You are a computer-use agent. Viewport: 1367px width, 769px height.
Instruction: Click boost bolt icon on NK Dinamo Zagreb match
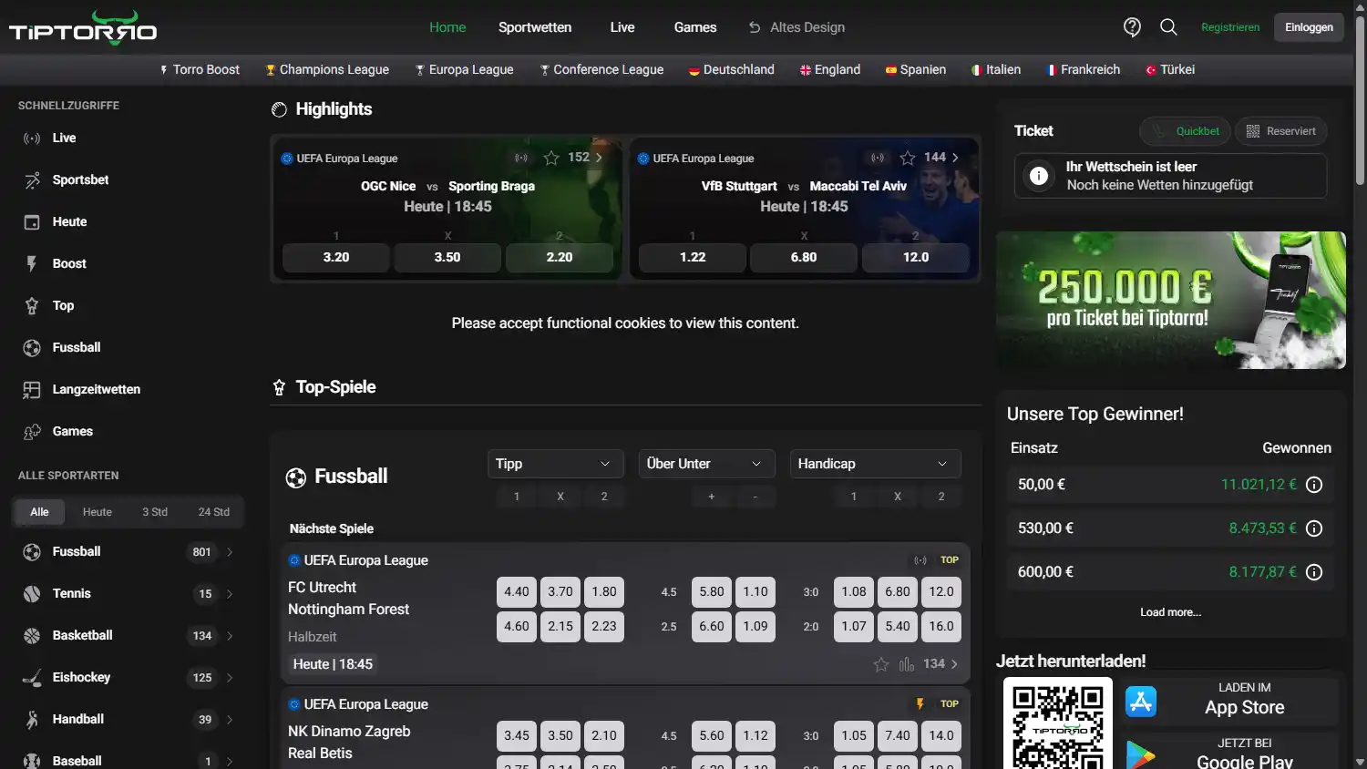pos(920,704)
